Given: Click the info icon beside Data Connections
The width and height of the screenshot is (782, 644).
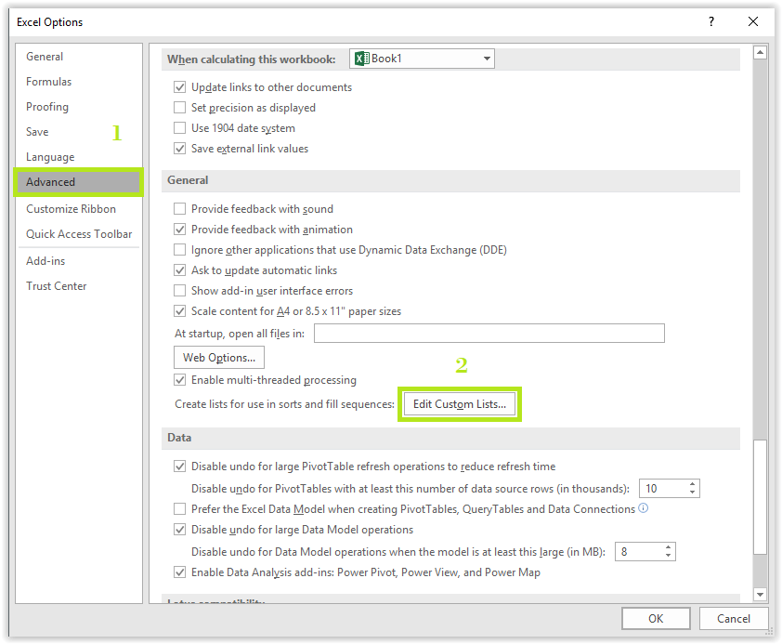Looking at the screenshot, I should point(644,508).
